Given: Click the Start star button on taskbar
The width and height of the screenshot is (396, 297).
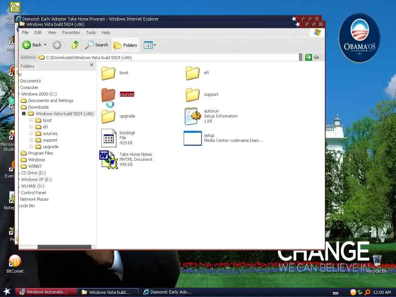Looking at the screenshot, I should (x=7, y=292).
